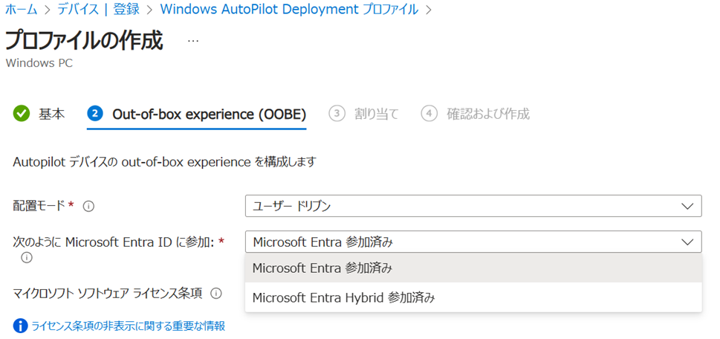Click the 配置モード label text
Image resolution: width=720 pixels, height=339 pixels.
point(39,206)
